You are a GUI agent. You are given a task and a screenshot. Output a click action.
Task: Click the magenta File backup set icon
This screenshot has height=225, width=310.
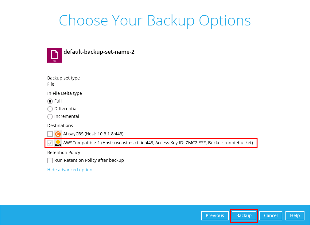(55, 55)
